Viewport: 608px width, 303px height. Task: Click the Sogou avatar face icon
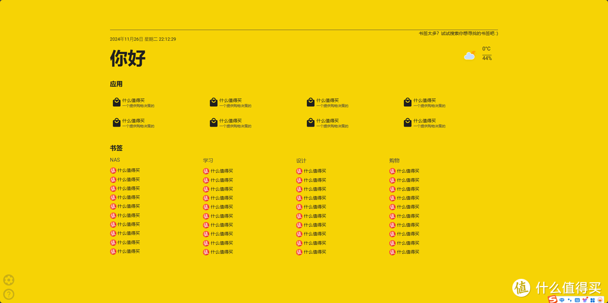600,300
